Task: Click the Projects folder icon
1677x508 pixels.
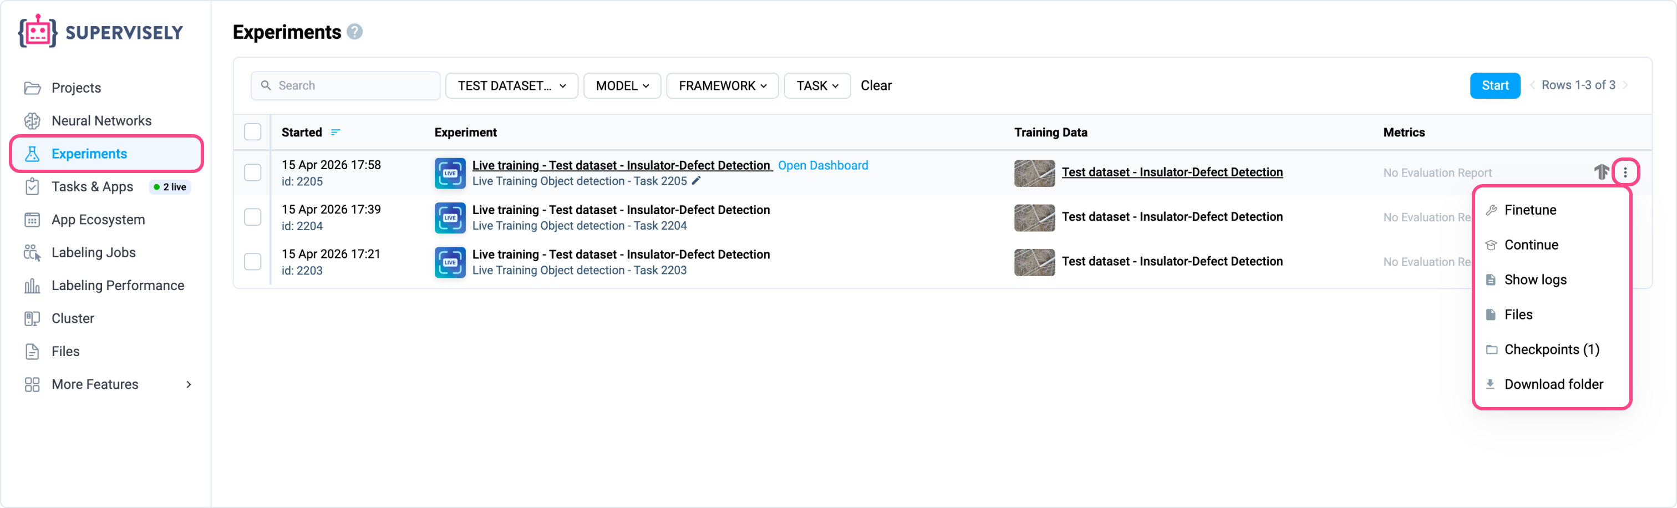Action: click(x=33, y=87)
